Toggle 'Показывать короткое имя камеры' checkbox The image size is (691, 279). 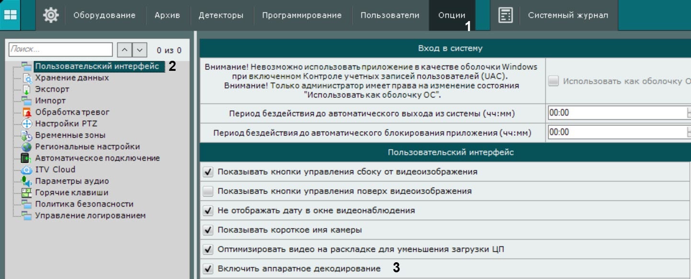208,230
